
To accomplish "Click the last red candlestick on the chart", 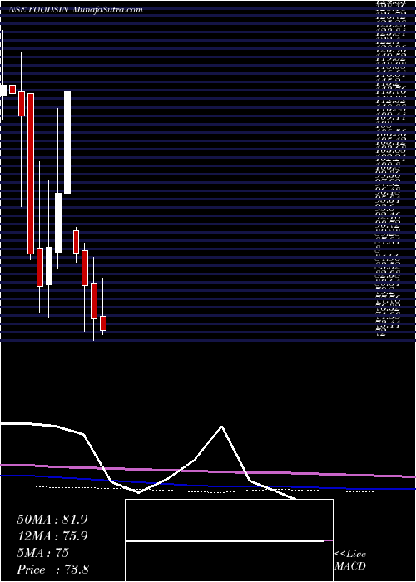I will pos(103,323).
